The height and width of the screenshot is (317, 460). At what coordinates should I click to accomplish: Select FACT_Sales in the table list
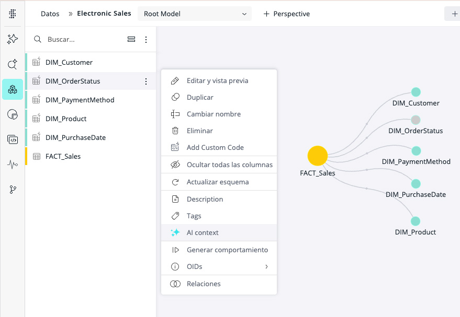91,156
